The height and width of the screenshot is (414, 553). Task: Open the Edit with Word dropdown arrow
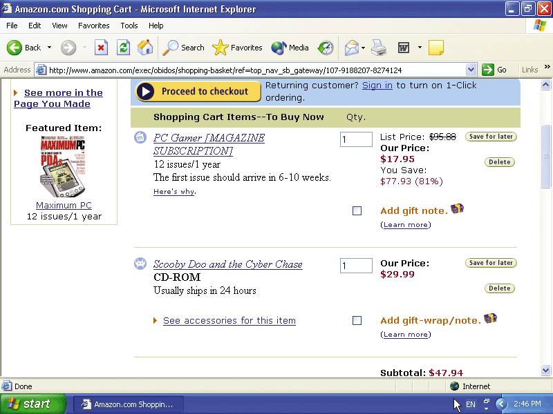(x=420, y=48)
